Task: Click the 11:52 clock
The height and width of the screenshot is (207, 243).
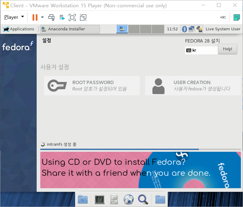Action: [172, 29]
